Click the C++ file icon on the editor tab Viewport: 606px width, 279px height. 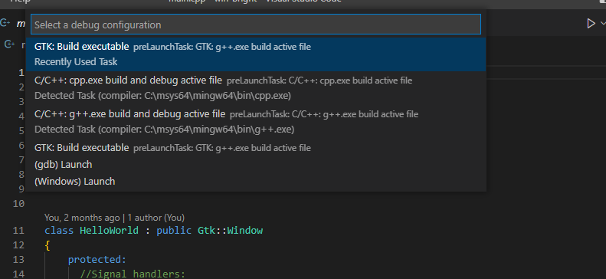point(5,23)
